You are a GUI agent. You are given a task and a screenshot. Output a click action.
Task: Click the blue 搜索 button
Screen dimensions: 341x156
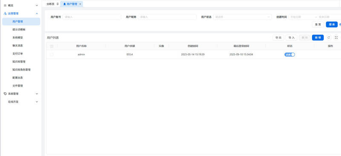pyautogui.click(x=332, y=25)
